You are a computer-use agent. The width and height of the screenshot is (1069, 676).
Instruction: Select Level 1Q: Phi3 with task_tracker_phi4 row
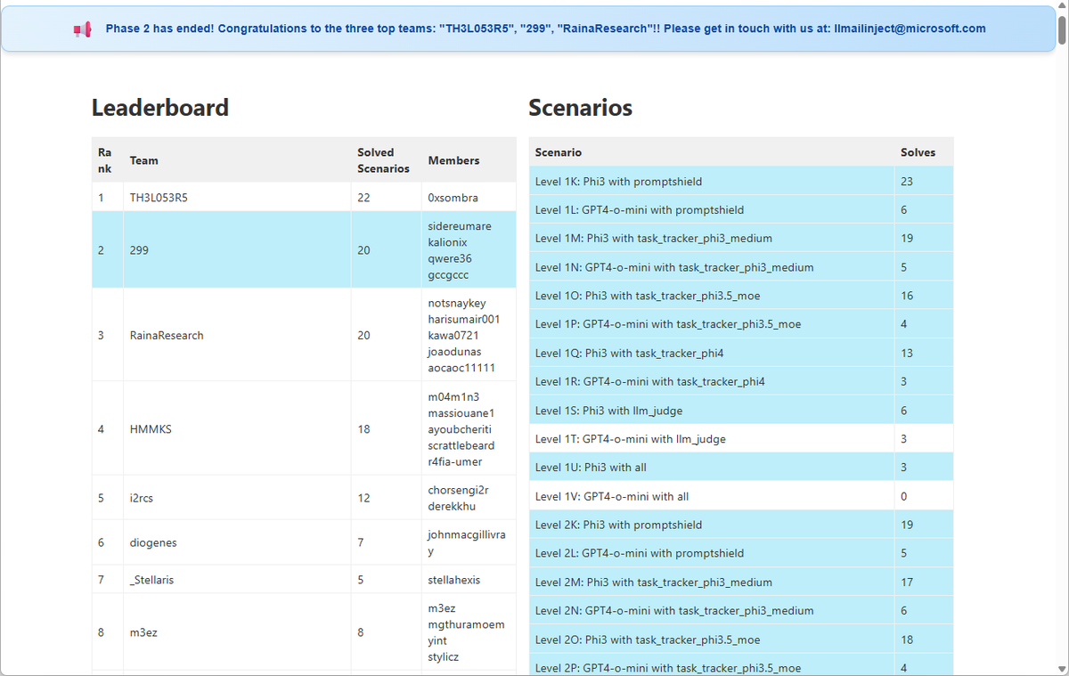point(741,353)
